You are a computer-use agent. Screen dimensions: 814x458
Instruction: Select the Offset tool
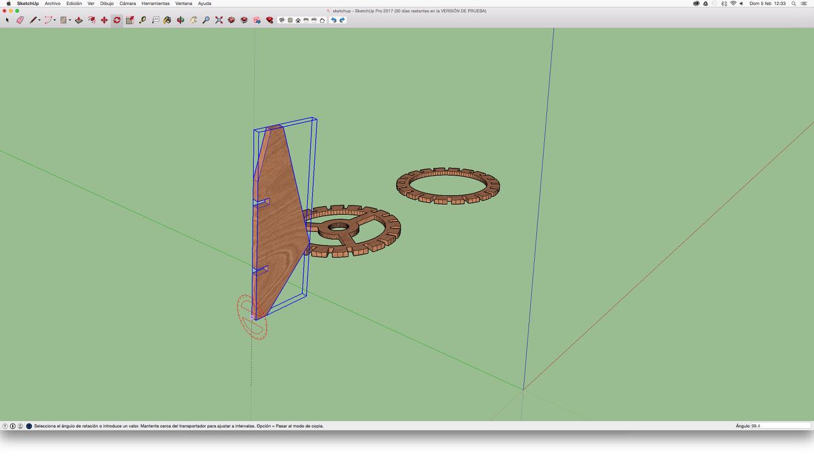92,20
